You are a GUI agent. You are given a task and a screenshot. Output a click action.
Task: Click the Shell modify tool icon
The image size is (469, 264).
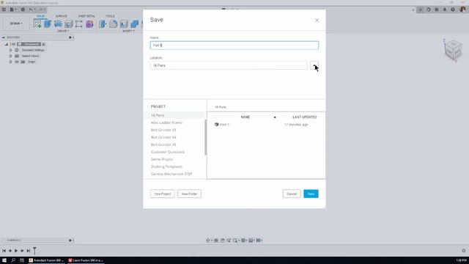(124, 23)
